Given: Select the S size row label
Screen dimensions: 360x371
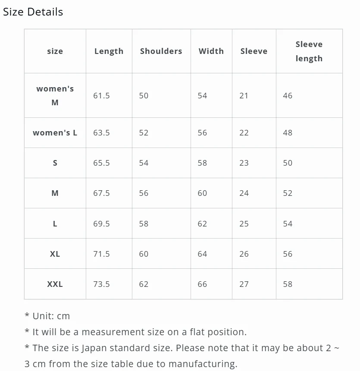Looking at the screenshot, I should [55, 163].
